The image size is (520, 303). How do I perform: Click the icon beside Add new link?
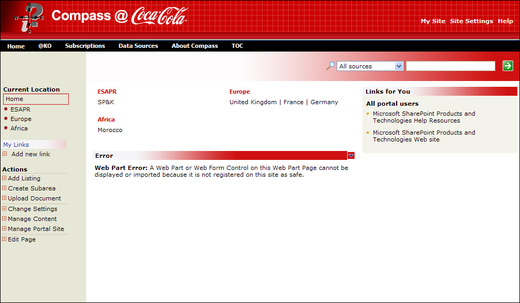pos(5,154)
